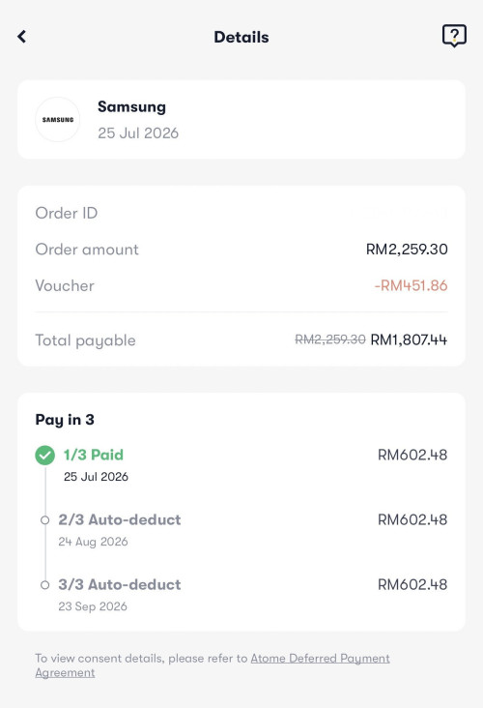Select the 2/3 installment circle marker
Screen dimensions: 483x708
click(x=44, y=520)
